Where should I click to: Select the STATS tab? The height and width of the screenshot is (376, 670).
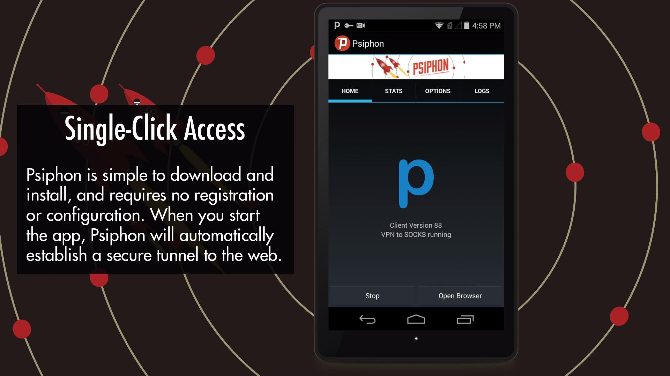tap(393, 91)
